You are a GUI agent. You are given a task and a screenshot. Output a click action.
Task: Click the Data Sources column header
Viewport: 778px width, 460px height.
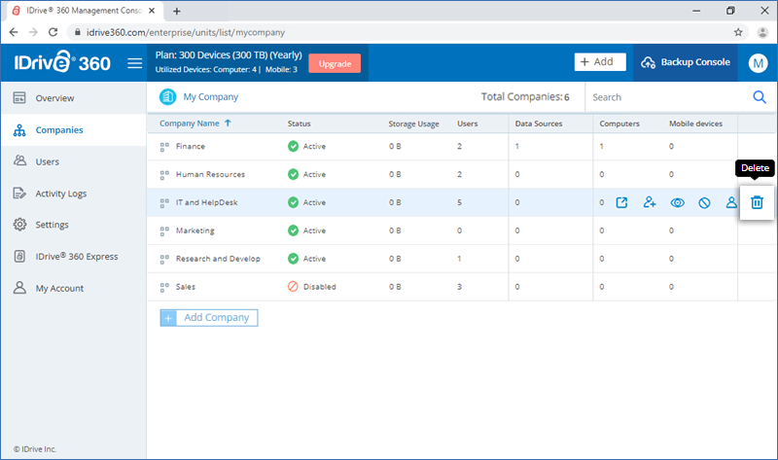click(539, 124)
